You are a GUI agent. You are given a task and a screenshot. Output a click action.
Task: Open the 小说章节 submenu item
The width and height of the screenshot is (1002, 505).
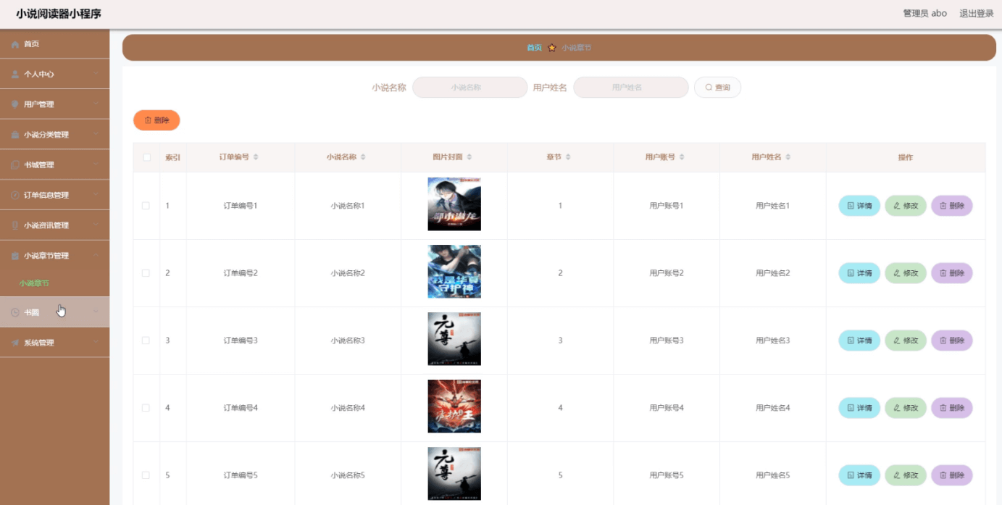(x=34, y=283)
